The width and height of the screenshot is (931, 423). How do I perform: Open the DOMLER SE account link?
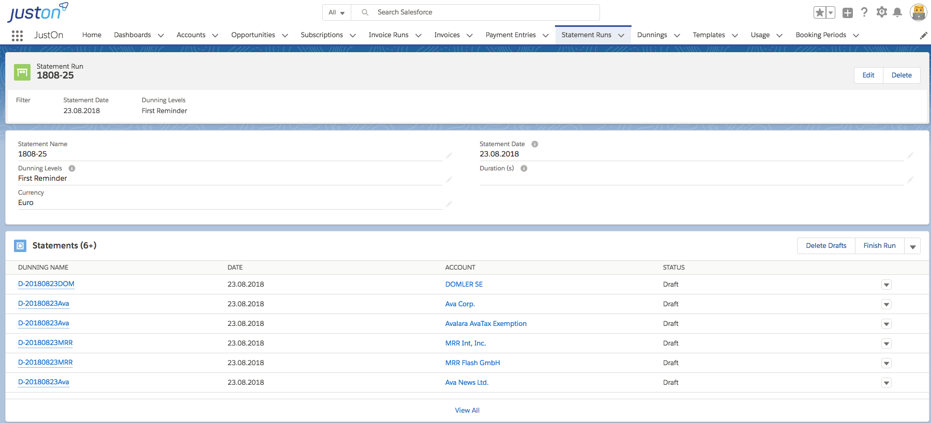[464, 284]
